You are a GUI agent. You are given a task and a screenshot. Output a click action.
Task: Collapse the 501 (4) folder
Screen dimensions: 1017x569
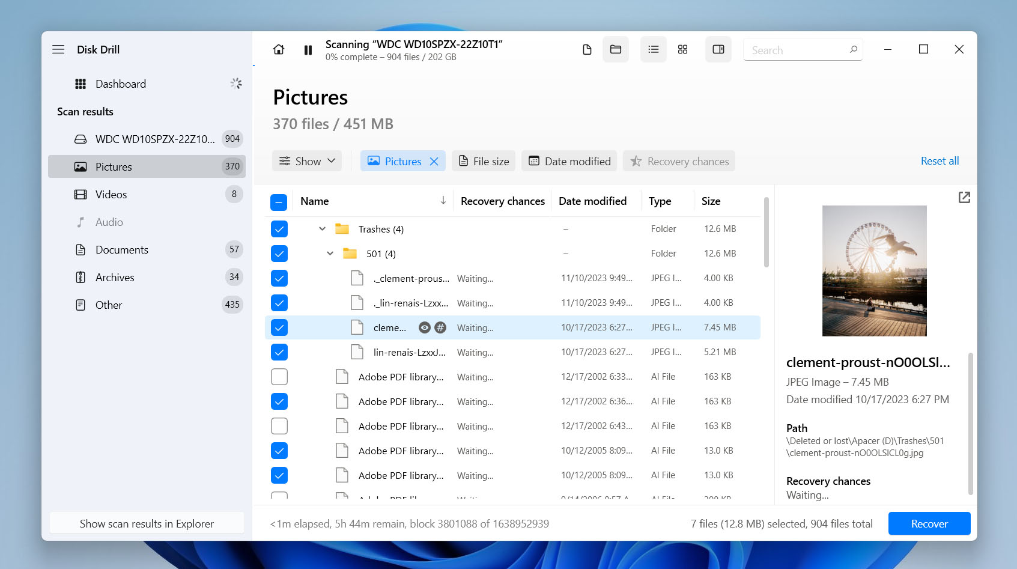[330, 254]
